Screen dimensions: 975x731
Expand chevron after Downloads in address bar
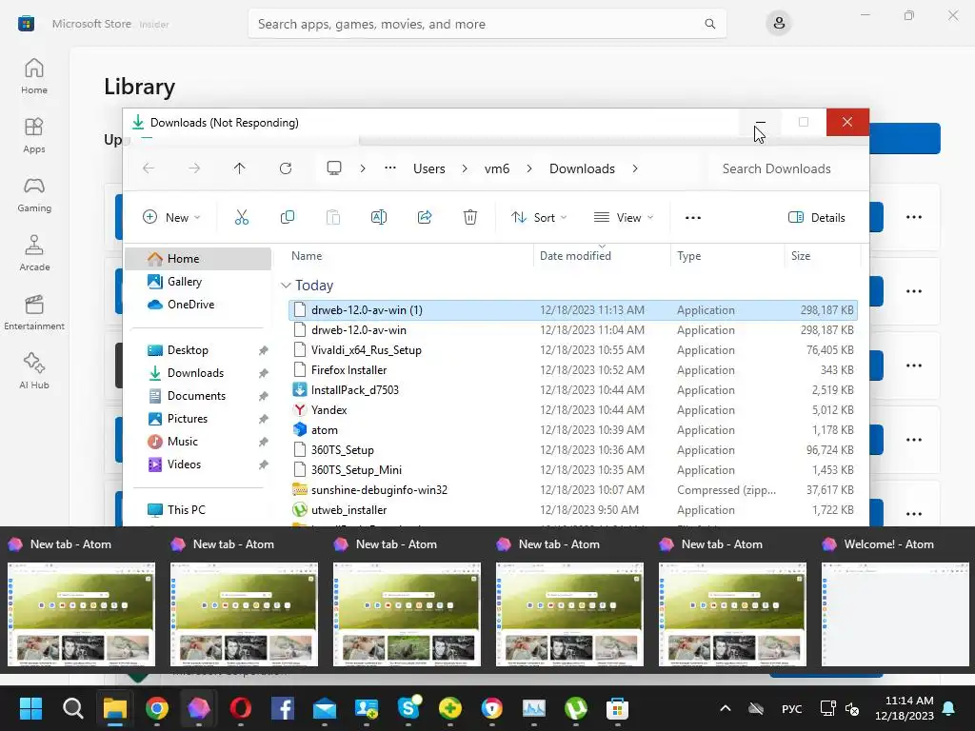click(x=635, y=168)
